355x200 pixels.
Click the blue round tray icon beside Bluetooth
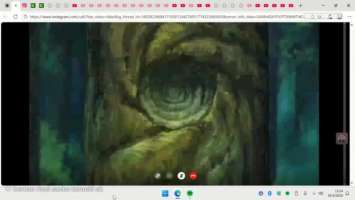click(x=261, y=193)
